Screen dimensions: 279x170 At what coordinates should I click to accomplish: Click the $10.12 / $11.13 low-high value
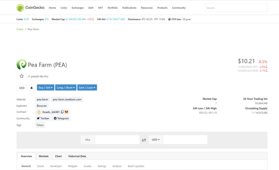point(208,113)
